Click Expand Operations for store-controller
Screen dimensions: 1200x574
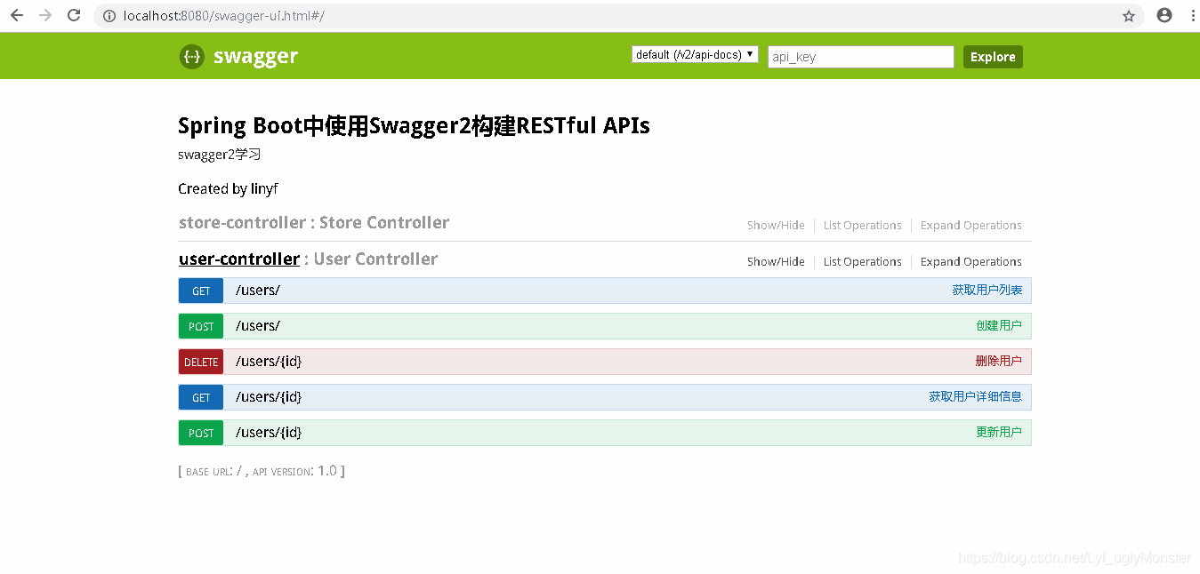click(x=971, y=226)
